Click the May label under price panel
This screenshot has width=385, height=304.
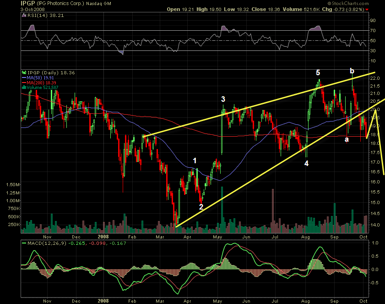(x=217, y=237)
